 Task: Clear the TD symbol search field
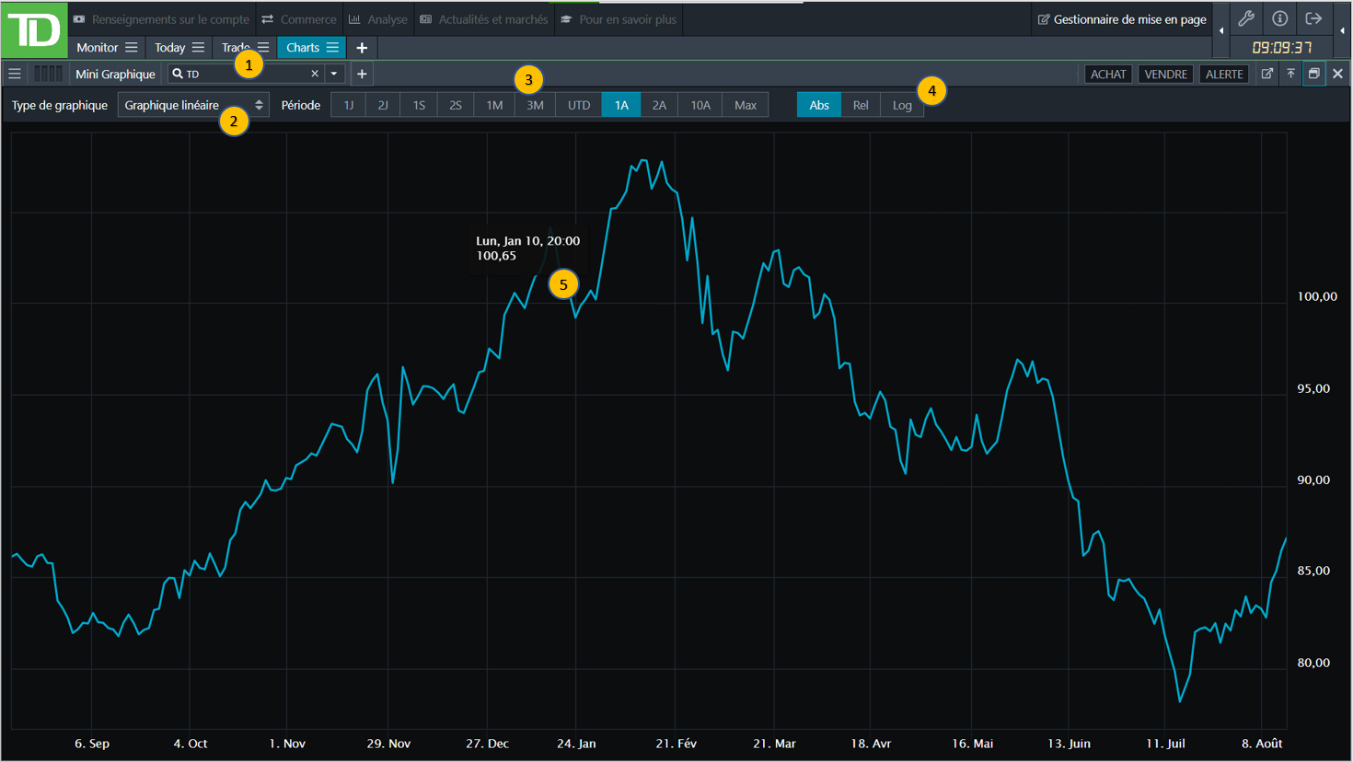coord(315,74)
